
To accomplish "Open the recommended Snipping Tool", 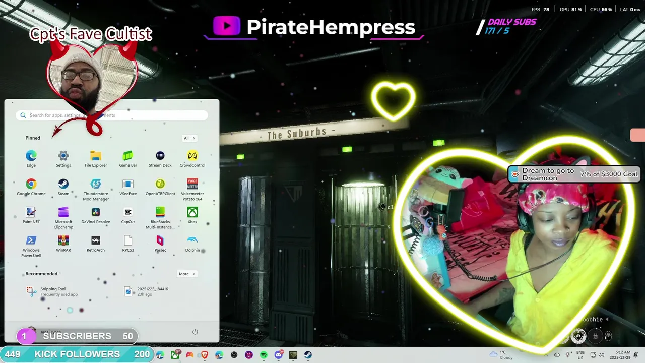I will click(x=53, y=291).
